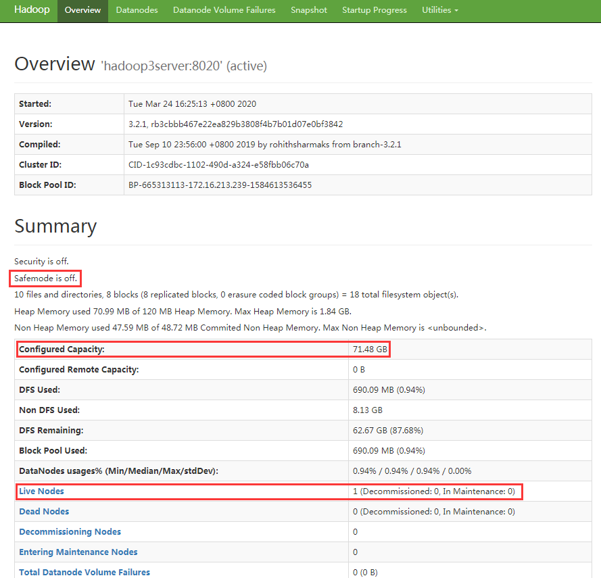Viewport: 601px width, 578px height.
Task: Click the Configured Capacity value 71.48 GB
Action: 370,350
